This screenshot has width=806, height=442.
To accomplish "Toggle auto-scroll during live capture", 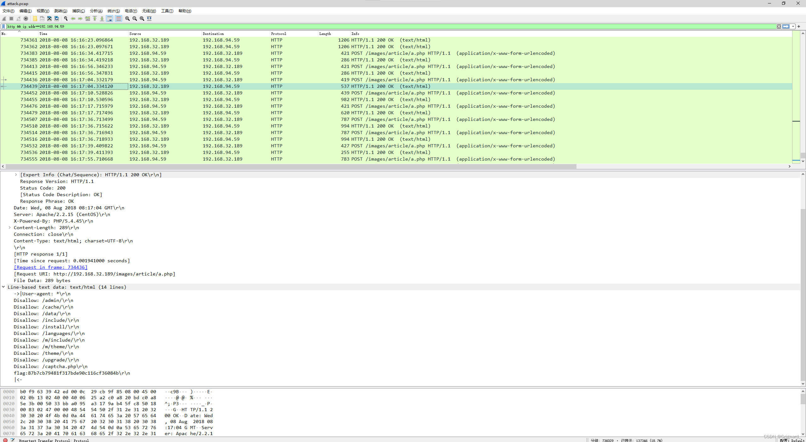I will click(110, 19).
